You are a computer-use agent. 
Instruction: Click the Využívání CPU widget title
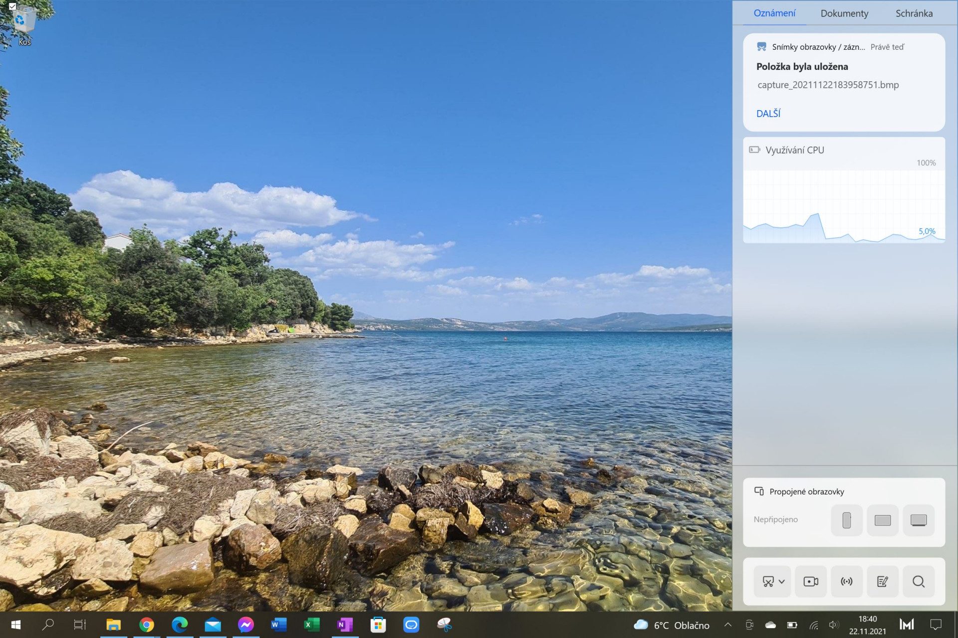795,150
